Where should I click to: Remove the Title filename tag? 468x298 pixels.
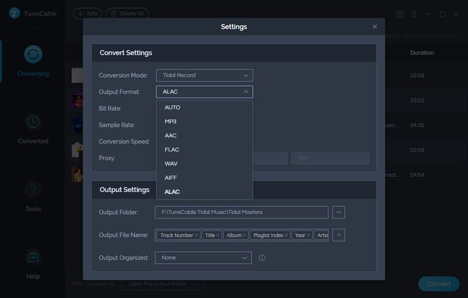(218, 235)
